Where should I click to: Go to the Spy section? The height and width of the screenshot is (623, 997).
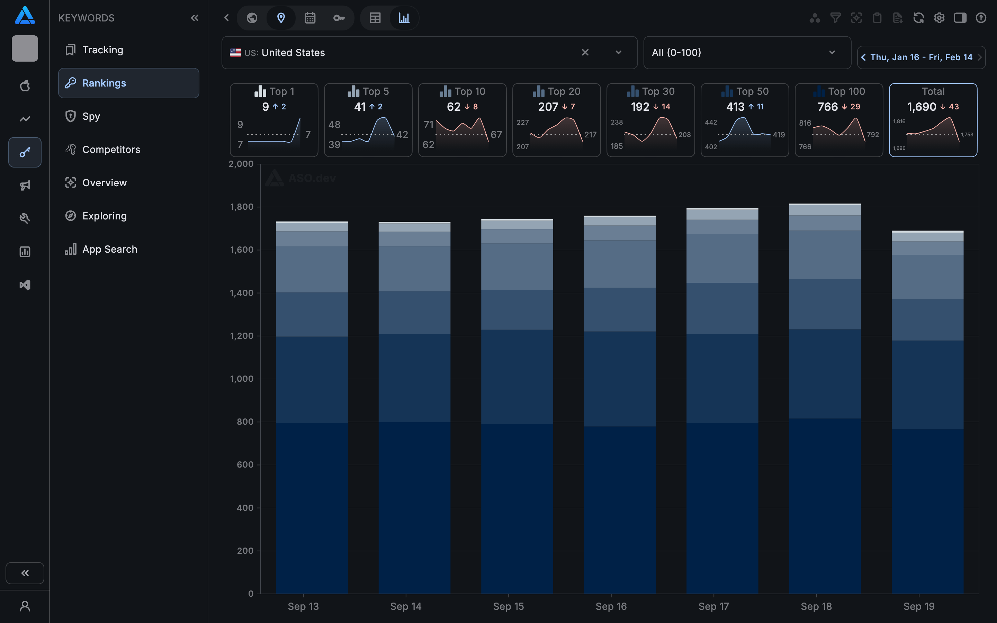click(91, 116)
